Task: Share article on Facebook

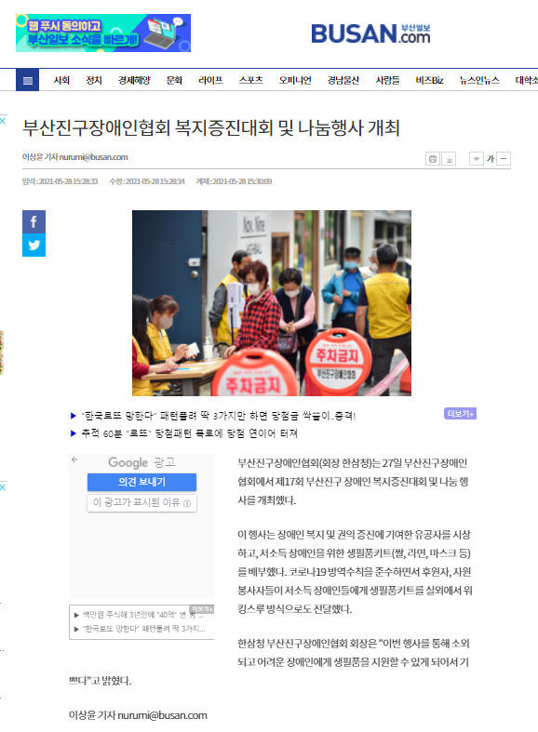Action: click(34, 221)
